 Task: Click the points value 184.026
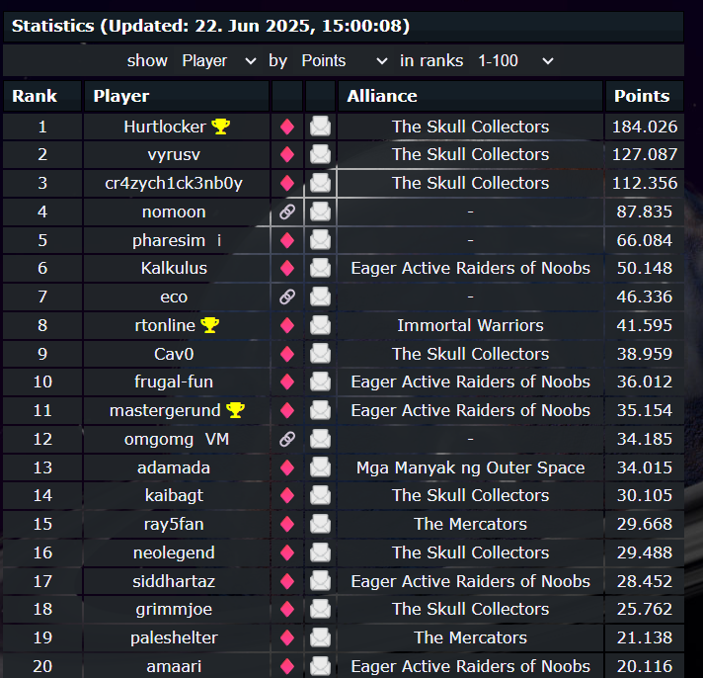645,127
